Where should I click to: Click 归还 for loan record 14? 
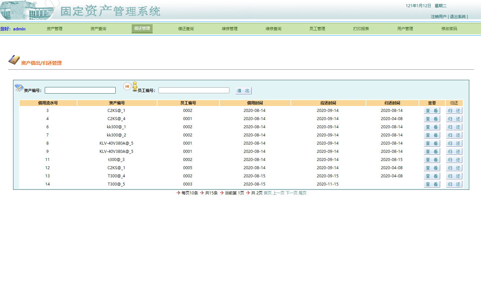click(x=454, y=184)
